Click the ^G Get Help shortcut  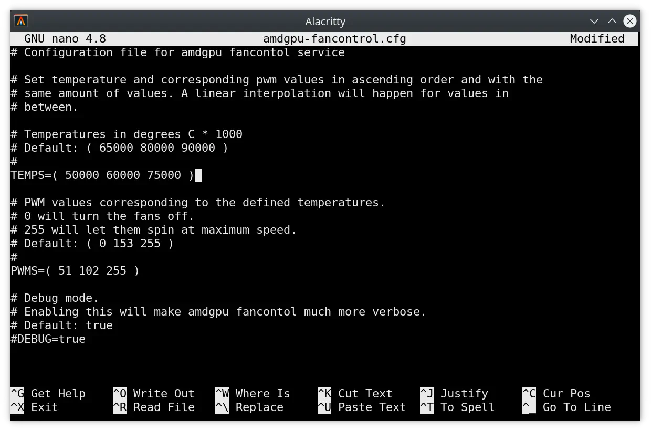[48, 394]
